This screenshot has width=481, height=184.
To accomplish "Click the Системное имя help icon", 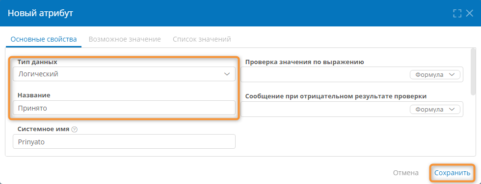I will (74, 129).
